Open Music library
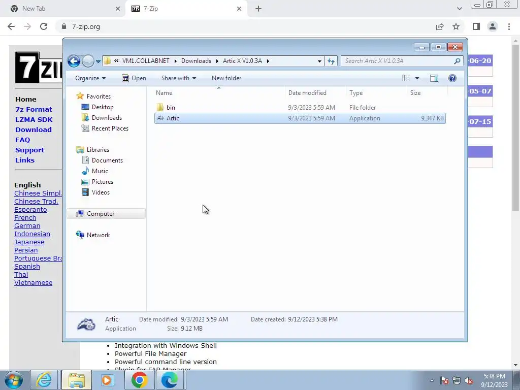Screen dimensions: 520x390 100,171
